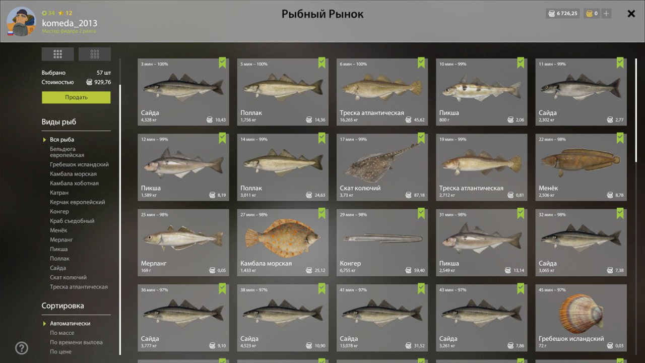Toggle the Конгер selection checkmark
This screenshot has height=363, width=645.
click(x=421, y=213)
